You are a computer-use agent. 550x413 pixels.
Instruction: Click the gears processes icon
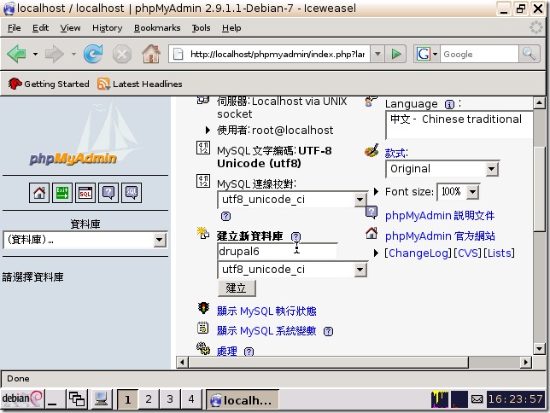pyautogui.click(x=203, y=348)
